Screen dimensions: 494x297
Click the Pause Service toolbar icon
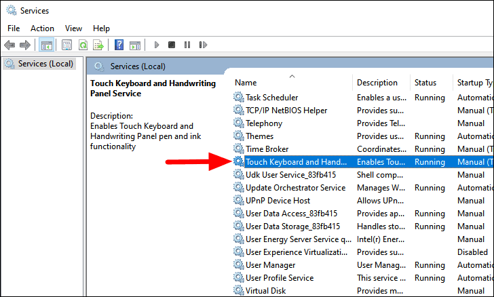pos(187,45)
